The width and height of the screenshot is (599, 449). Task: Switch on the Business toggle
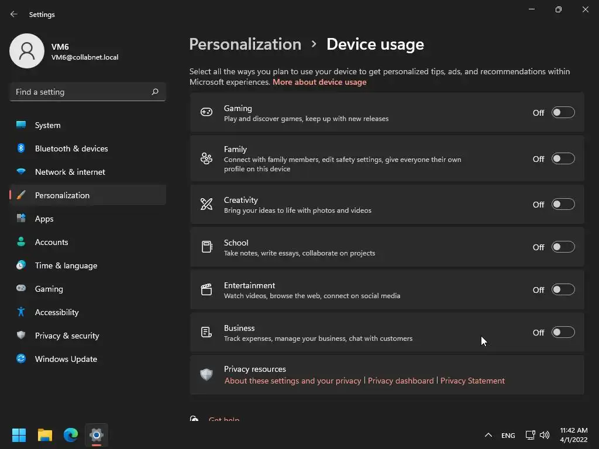563,333
